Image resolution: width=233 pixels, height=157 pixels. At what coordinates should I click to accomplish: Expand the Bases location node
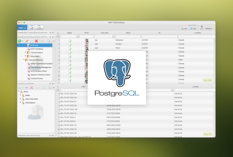20,95
